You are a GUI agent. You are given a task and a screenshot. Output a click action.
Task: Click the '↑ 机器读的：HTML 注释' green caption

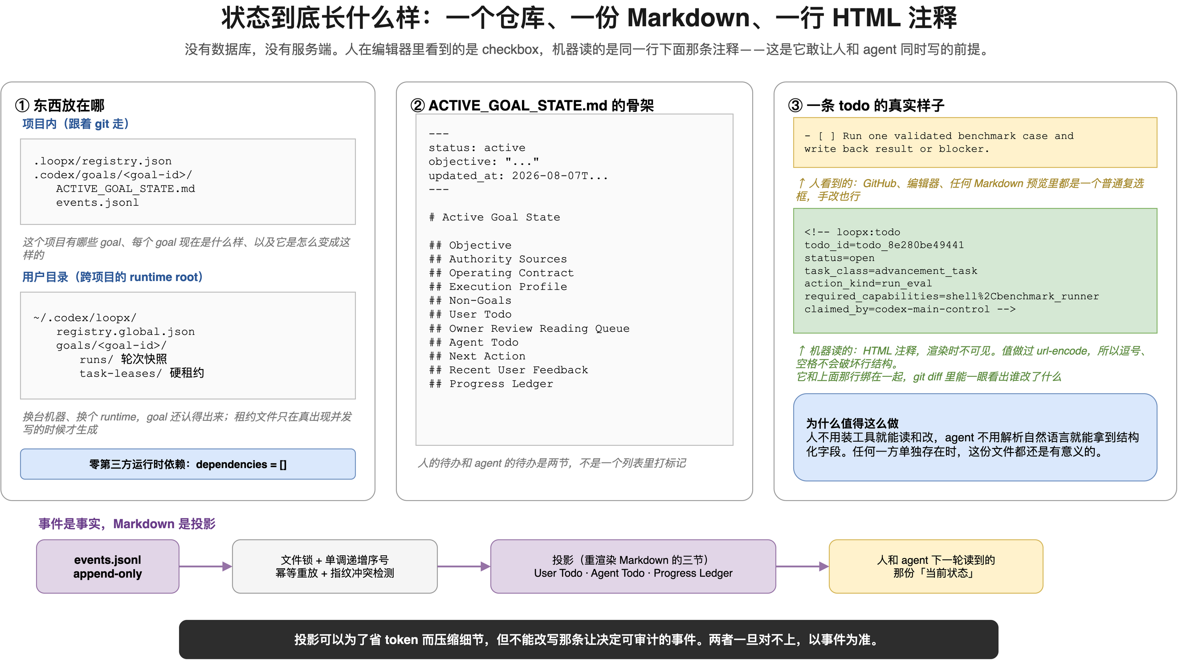click(972, 363)
